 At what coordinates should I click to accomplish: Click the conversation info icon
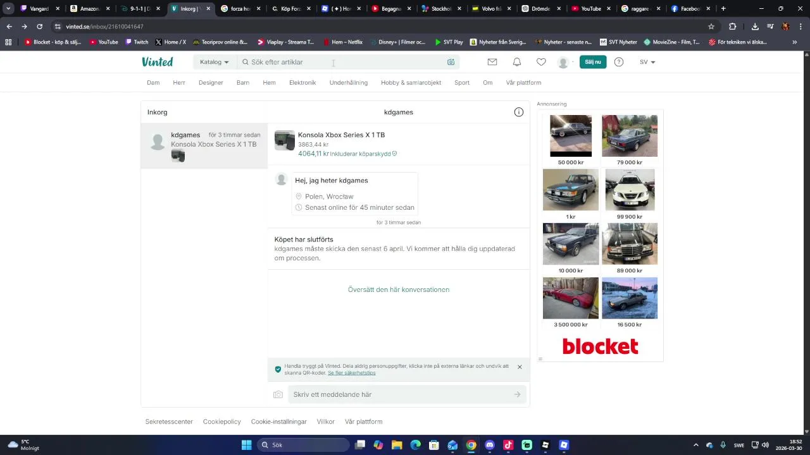tap(519, 112)
